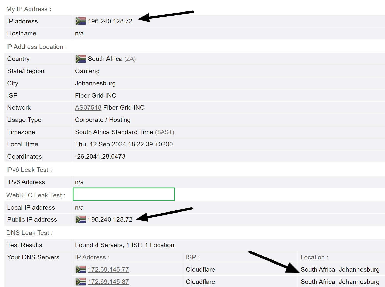The height and width of the screenshot is (287, 385).
Task: Open the WebRTC Leak Test link
Action: pos(34,195)
